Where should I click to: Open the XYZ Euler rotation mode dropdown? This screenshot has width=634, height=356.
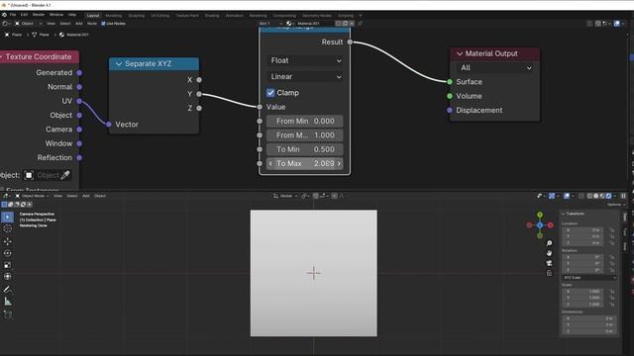pyautogui.click(x=589, y=278)
